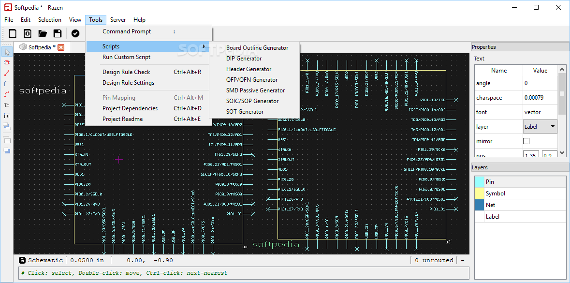Click the Net layer blue swatch

point(480,205)
